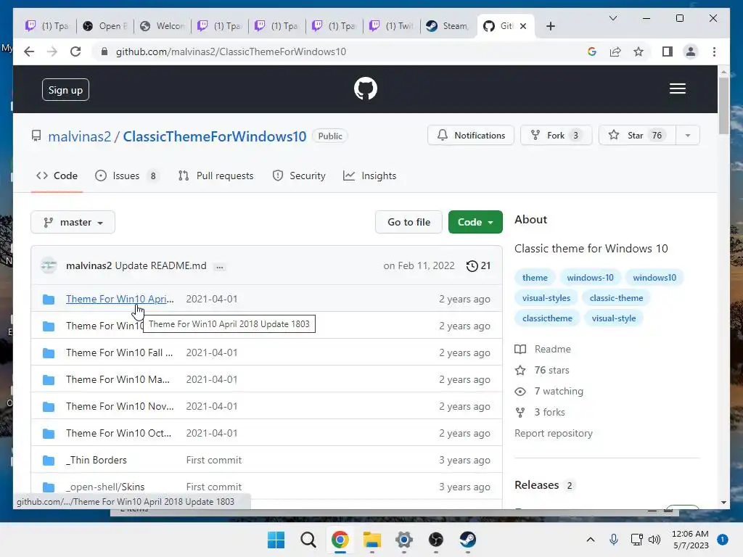This screenshot has height=557, width=743.
Task: Fork the repository
Action: pos(556,136)
